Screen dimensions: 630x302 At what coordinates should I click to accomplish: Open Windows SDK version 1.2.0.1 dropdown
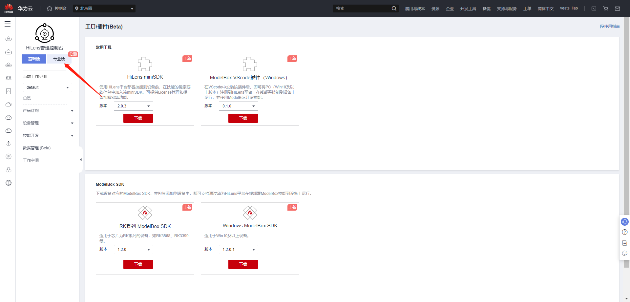239,250
